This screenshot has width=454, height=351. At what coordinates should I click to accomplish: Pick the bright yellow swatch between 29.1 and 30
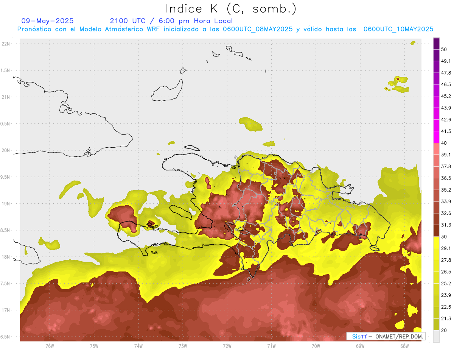click(x=436, y=243)
